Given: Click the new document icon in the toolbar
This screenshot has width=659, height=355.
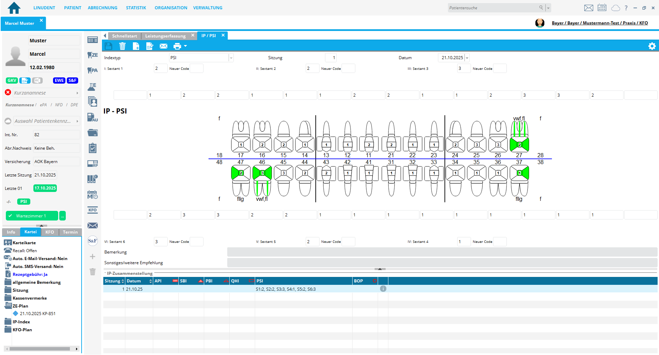Looking at the screenshot, I should [136, 46].
